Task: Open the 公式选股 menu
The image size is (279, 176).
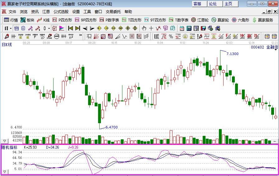Action: pos(61,12)
